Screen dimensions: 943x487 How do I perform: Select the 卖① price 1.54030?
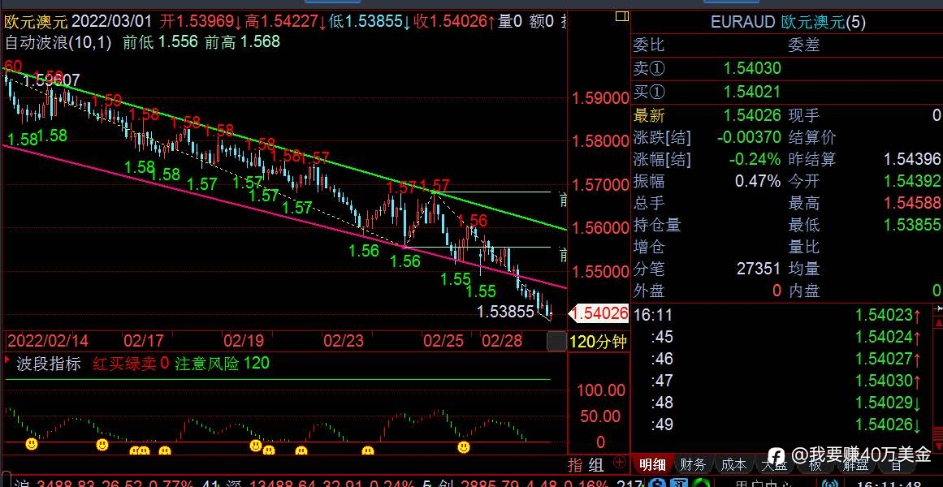click(x=752, y=68)
